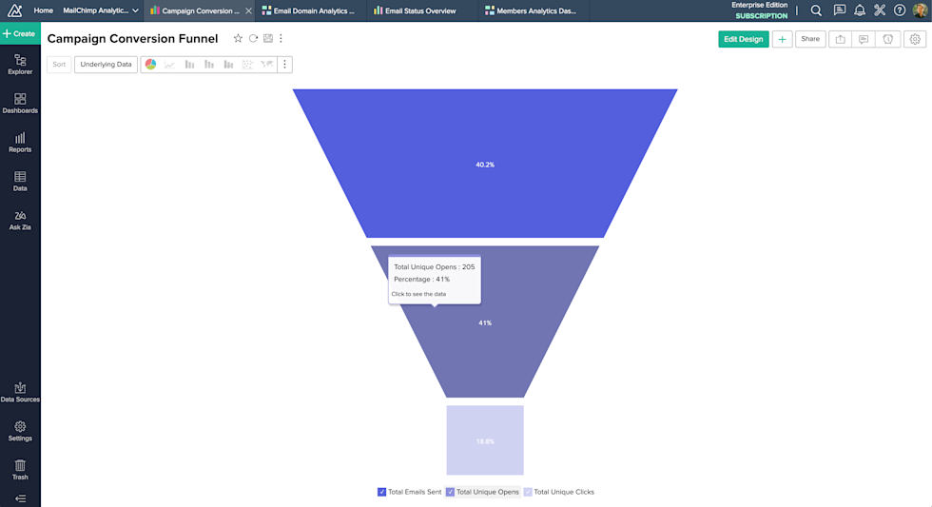Go to Dashboards in the sidebar
The height and width of the screenshot is (507, 932).
pyautogui.click(x=20, y=104)
